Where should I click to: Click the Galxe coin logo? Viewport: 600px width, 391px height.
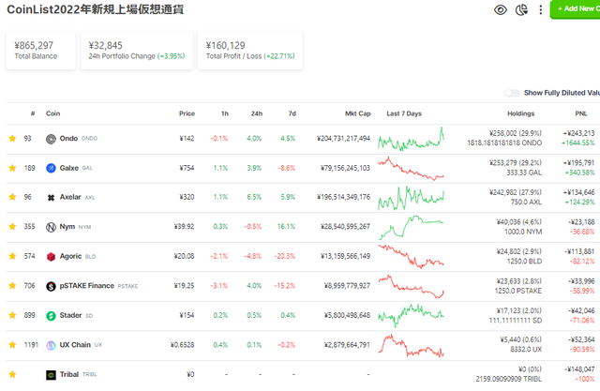click(51, 168)
